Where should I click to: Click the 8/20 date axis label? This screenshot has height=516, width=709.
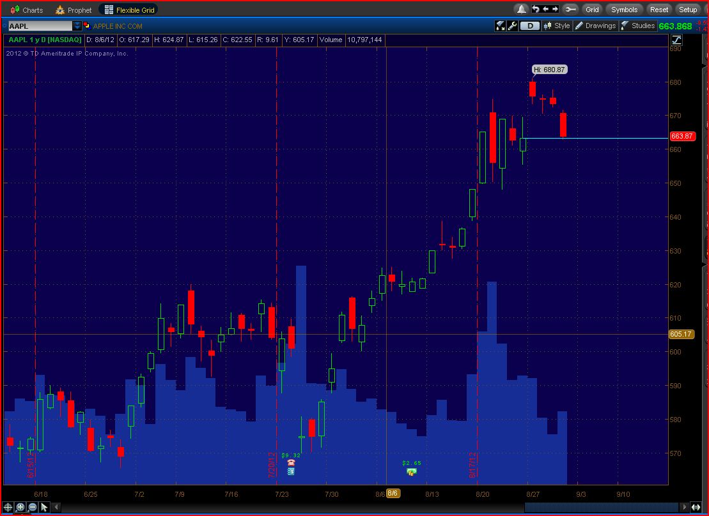483,494
